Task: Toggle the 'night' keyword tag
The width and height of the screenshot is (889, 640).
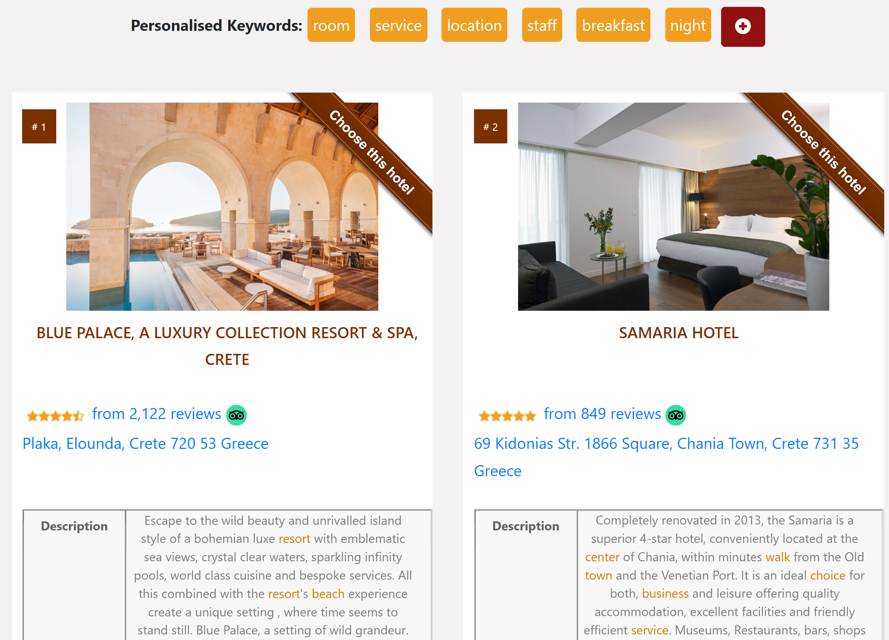Action: (688, 25)
